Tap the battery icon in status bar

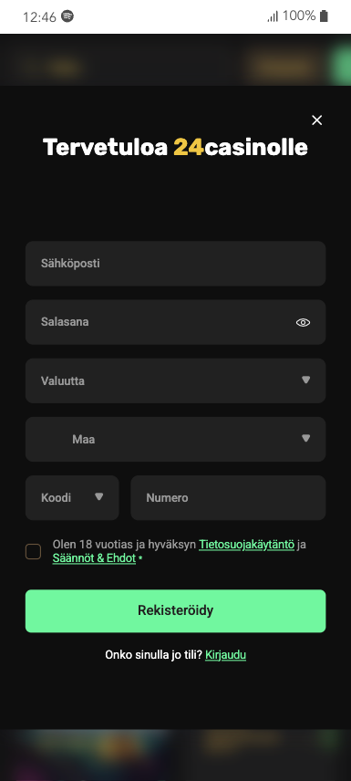coord(324,16)
